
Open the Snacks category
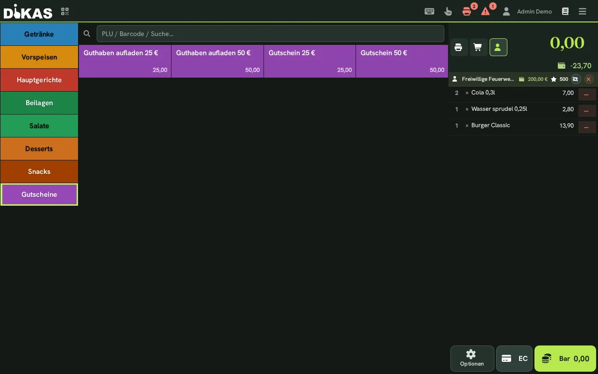point(39,172)
